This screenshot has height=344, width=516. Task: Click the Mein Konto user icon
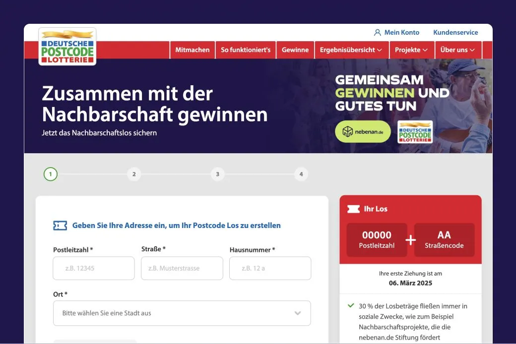[x=378, y=33]
